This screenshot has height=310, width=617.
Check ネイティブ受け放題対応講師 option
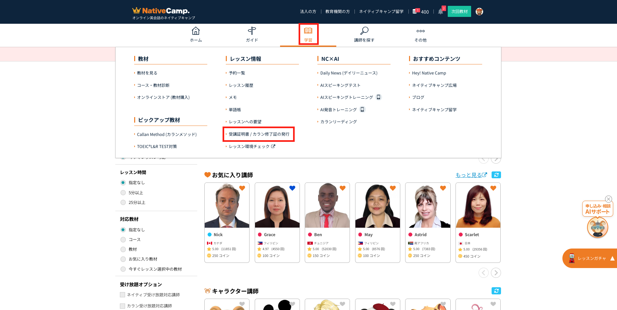pyautogui.click(x=122, y=295)
